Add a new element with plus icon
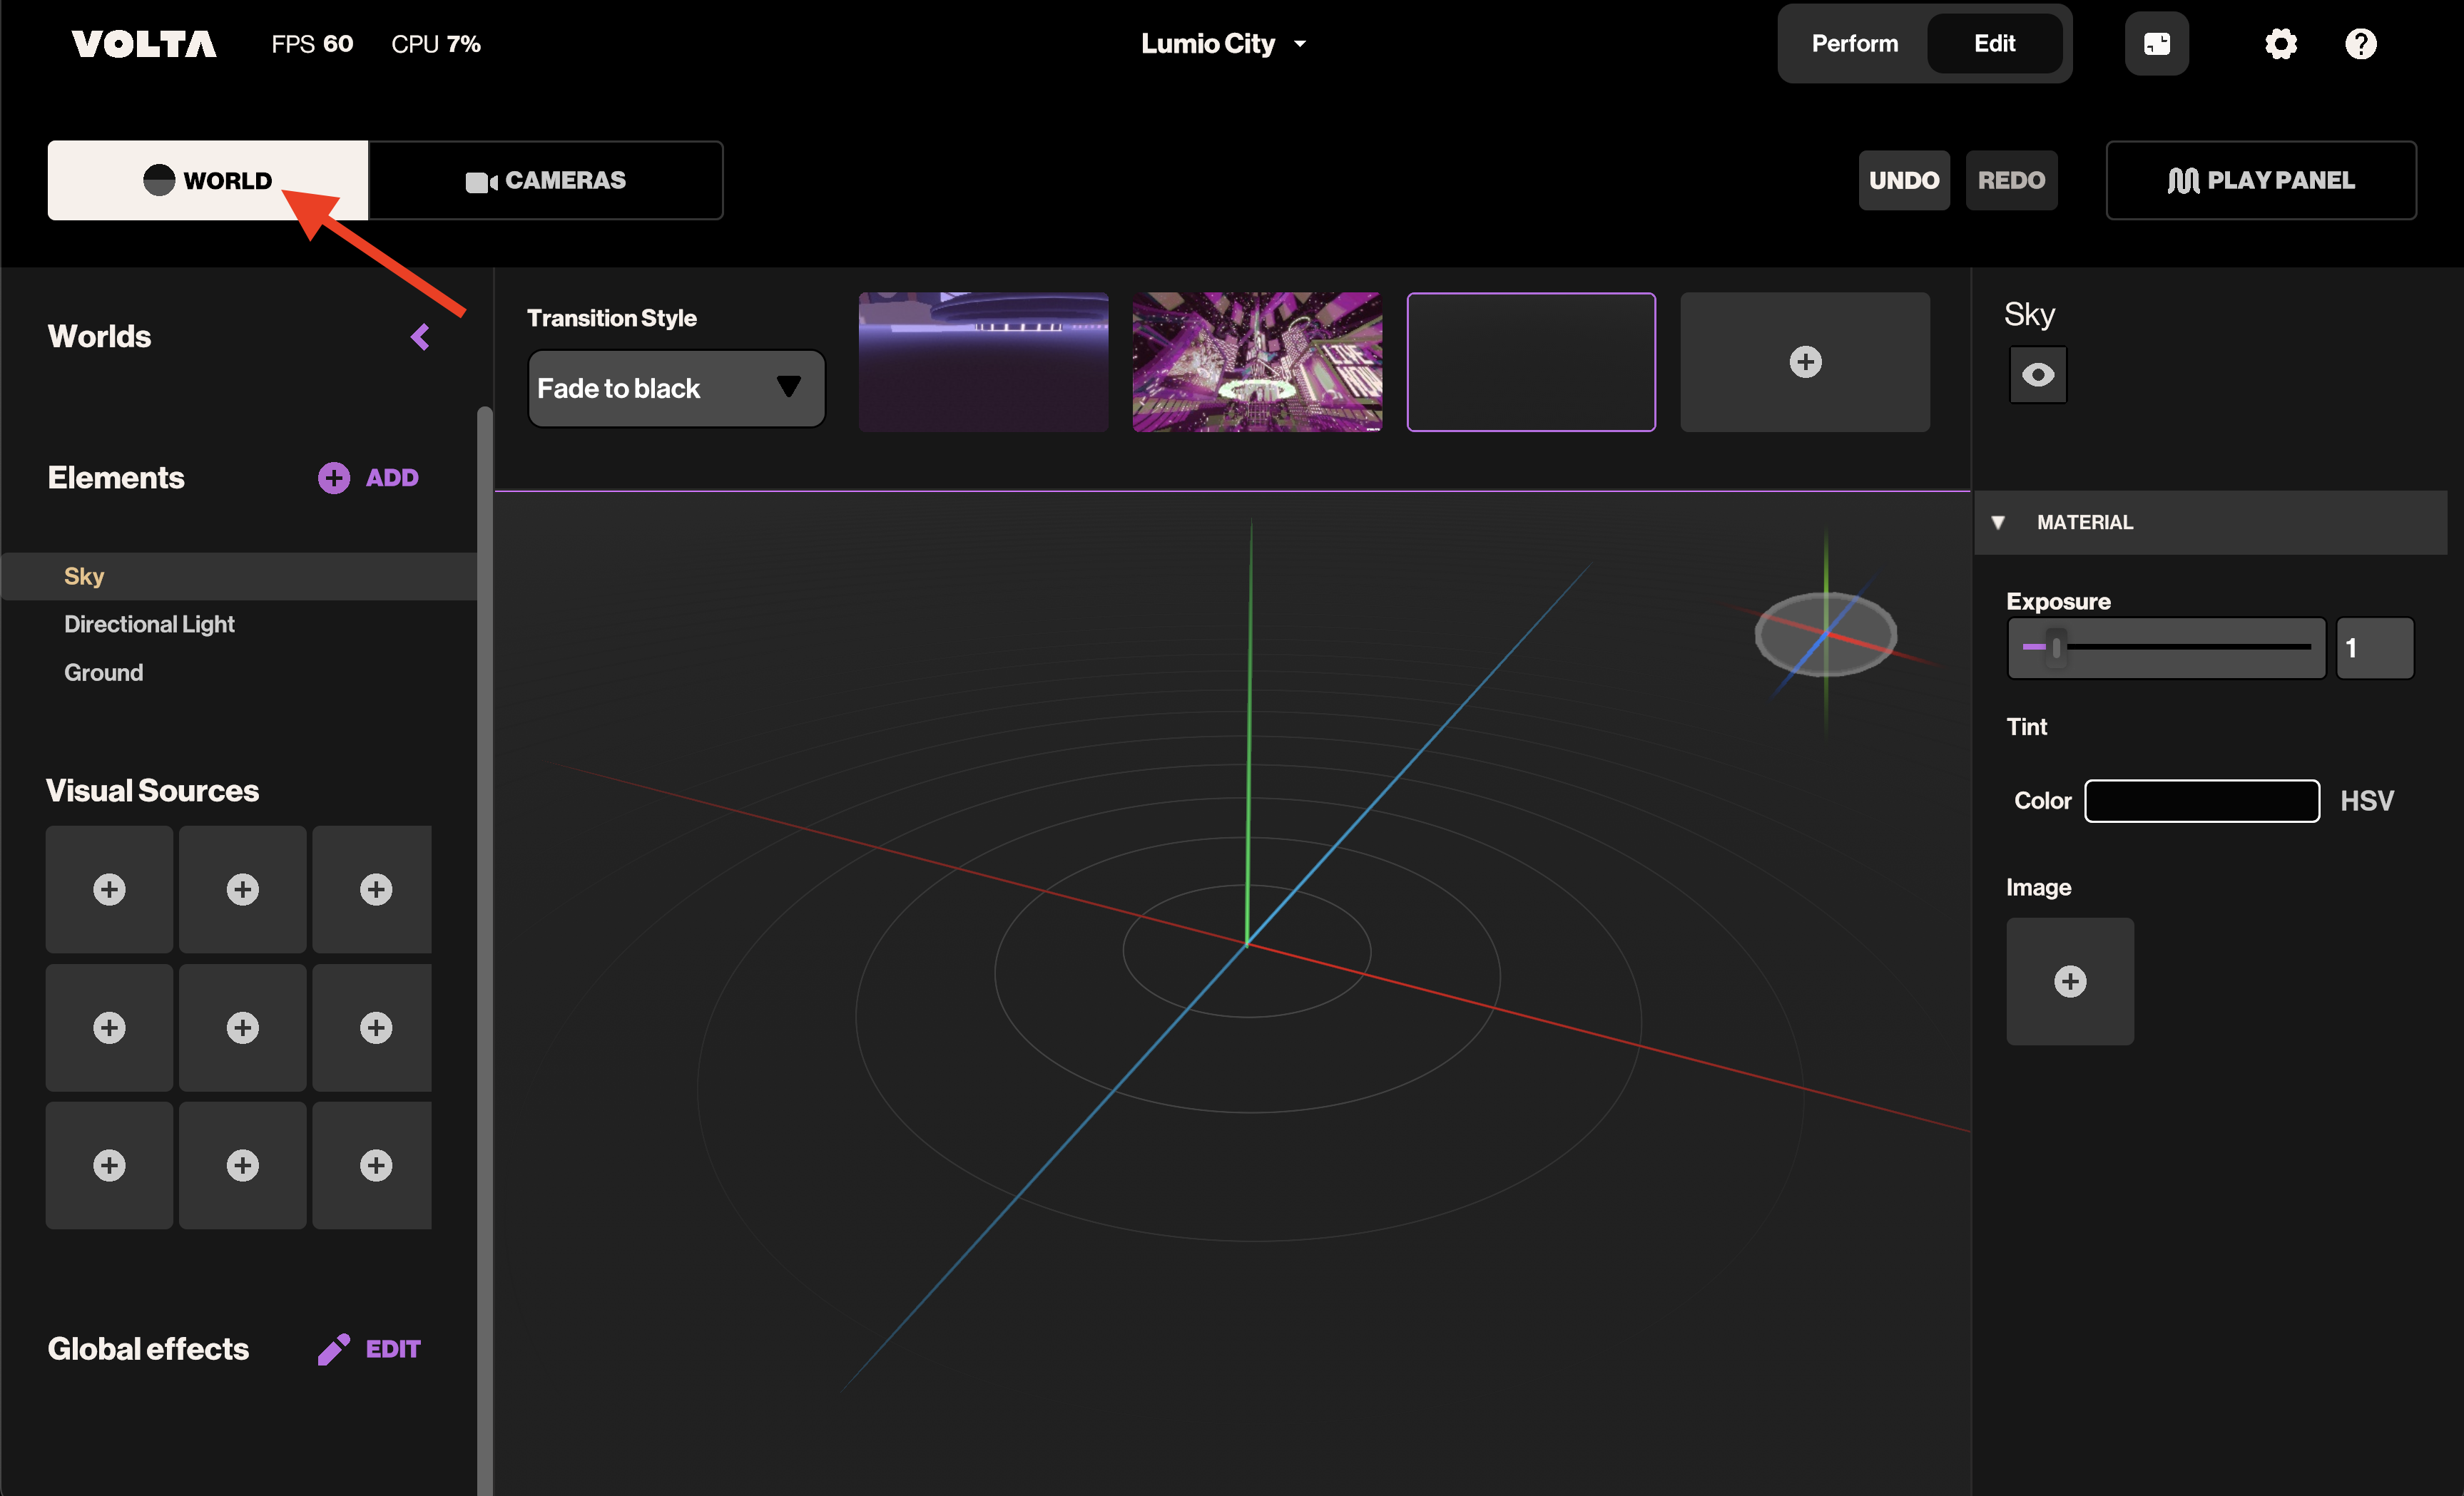The height and width of the screenshot is (1496, 2464). [x=334, y=478]
